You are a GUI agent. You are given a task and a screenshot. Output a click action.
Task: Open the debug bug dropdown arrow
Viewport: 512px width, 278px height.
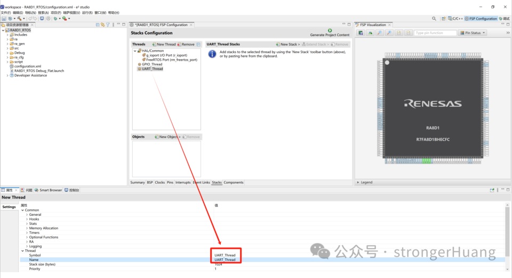pos(59,19)
